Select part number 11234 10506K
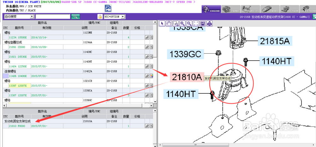 click(x=18, y=38)
